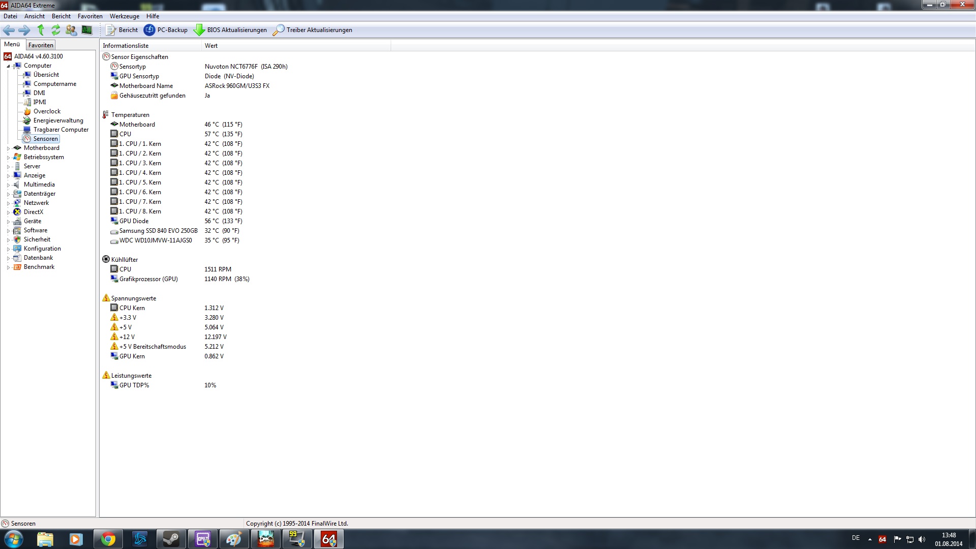Click the back navigation arrow icon
976x549 pixels.
tap(9, 30)
